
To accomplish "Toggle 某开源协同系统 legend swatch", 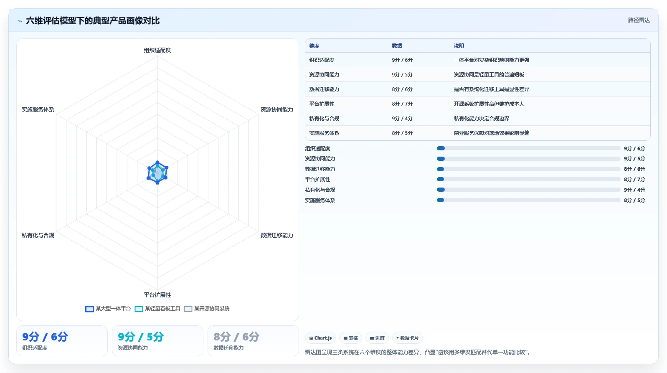I will pyautogui.click(x=188, y=309).
